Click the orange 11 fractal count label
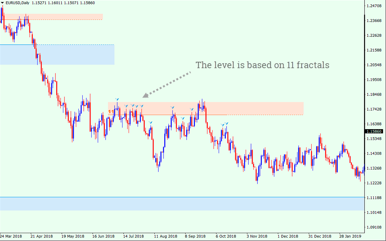Screen dimensions: 386x241 coord(111,111)
